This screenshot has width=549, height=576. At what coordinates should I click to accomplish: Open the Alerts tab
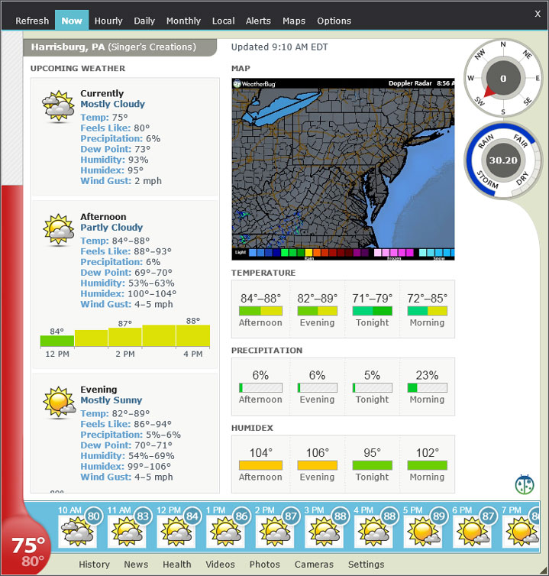click(x=258, y=21)
